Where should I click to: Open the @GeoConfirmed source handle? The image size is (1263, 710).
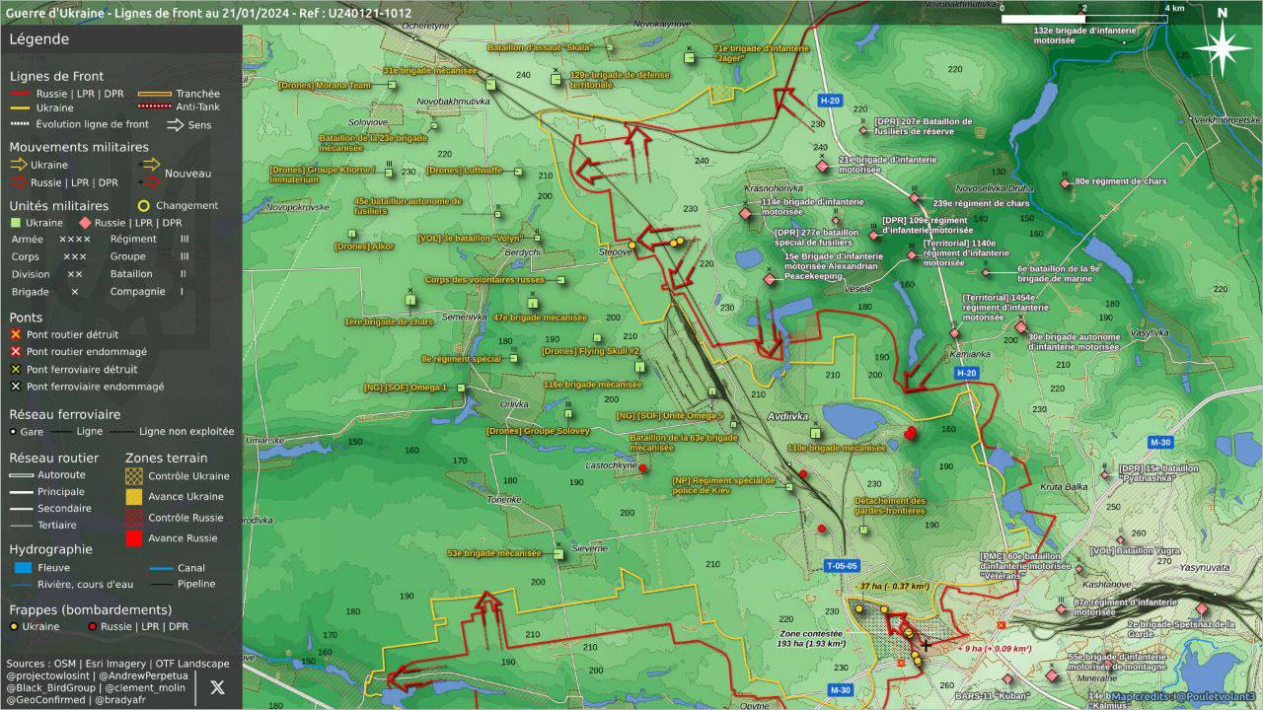(x=47, y=699)
